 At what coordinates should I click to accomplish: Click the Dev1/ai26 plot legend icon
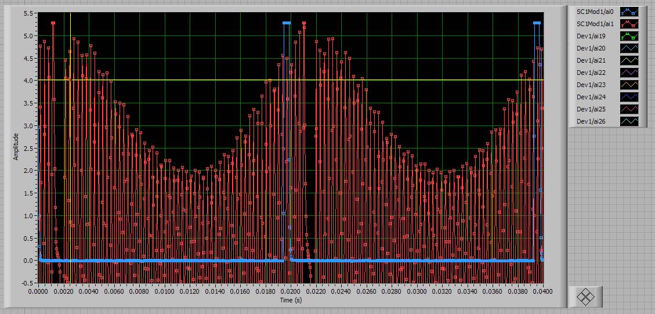(629, 121)
